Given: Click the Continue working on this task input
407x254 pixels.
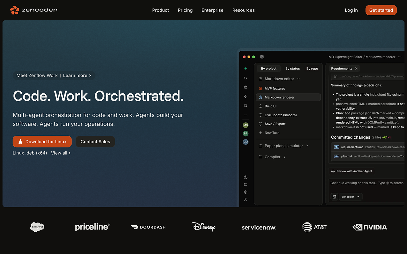Looking at the screenshot, I should (x=367, y=183).
